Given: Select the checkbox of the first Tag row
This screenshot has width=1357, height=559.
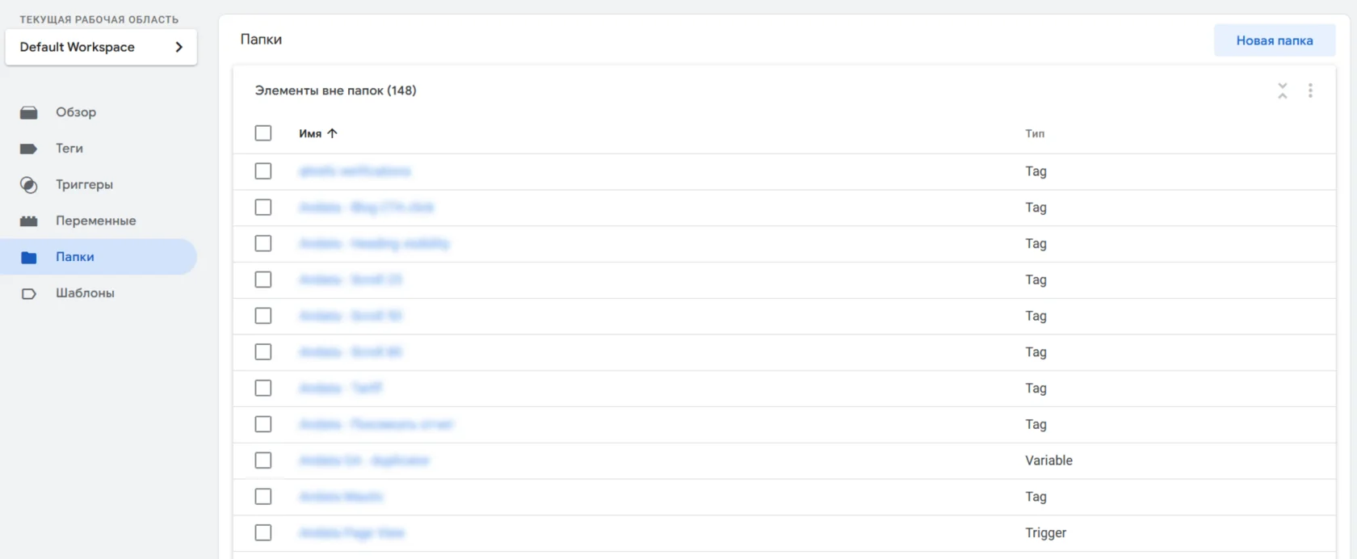Looking at the screenshot, I should [263, 171].
